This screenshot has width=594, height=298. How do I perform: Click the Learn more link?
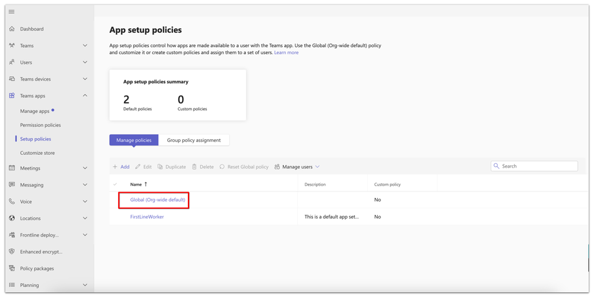point(286,53)
